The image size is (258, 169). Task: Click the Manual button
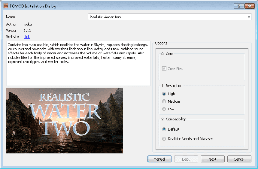click(x=160, y=159)
